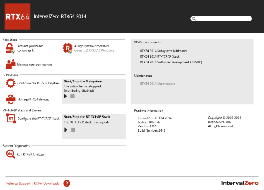Click the red padlock activation icon

[x=10, y=48]
